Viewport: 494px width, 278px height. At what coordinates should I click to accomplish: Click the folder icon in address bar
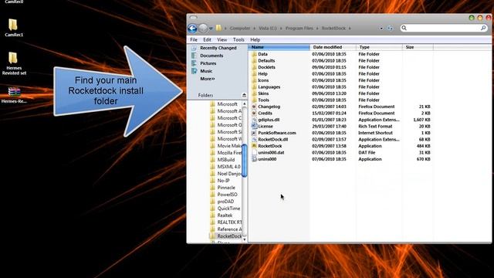(218, 28)
